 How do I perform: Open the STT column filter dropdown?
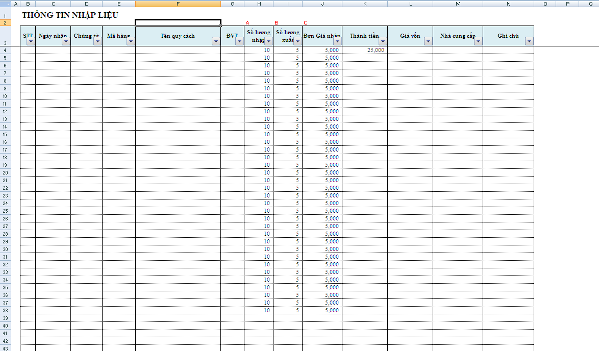[30, 42]
